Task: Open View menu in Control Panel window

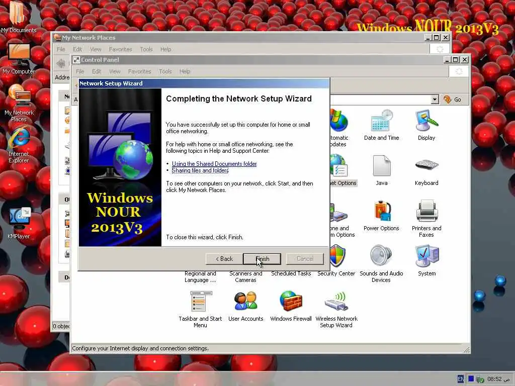Action: pyautogui.click(x=115, y=71)
